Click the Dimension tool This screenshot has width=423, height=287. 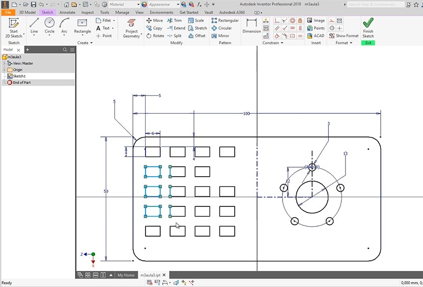pos(252,25)
